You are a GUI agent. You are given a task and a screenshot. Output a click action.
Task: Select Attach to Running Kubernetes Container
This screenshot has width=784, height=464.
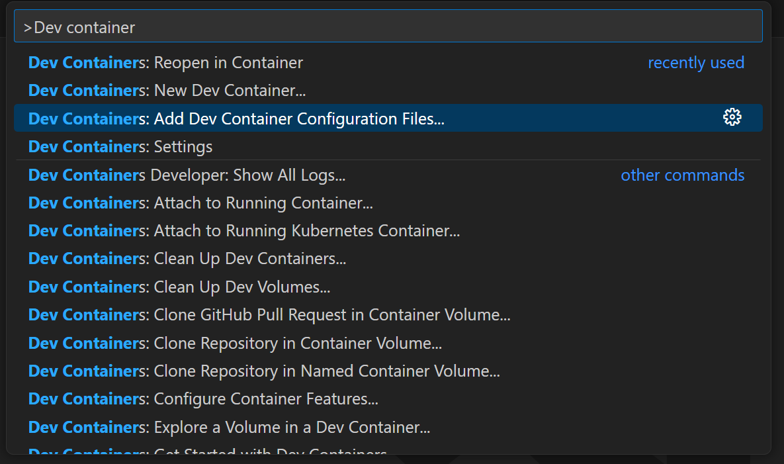pos(244,231)
